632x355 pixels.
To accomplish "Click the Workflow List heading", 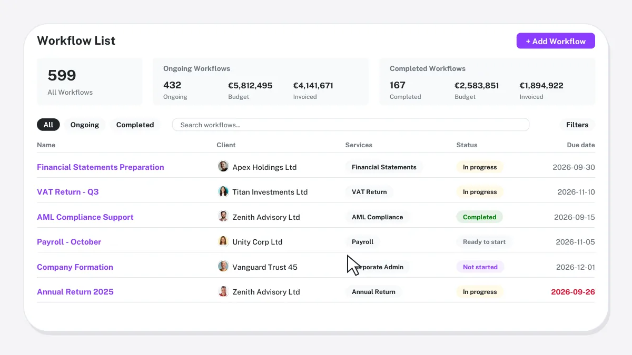I will pyautogui.click(x=76, y=40).
